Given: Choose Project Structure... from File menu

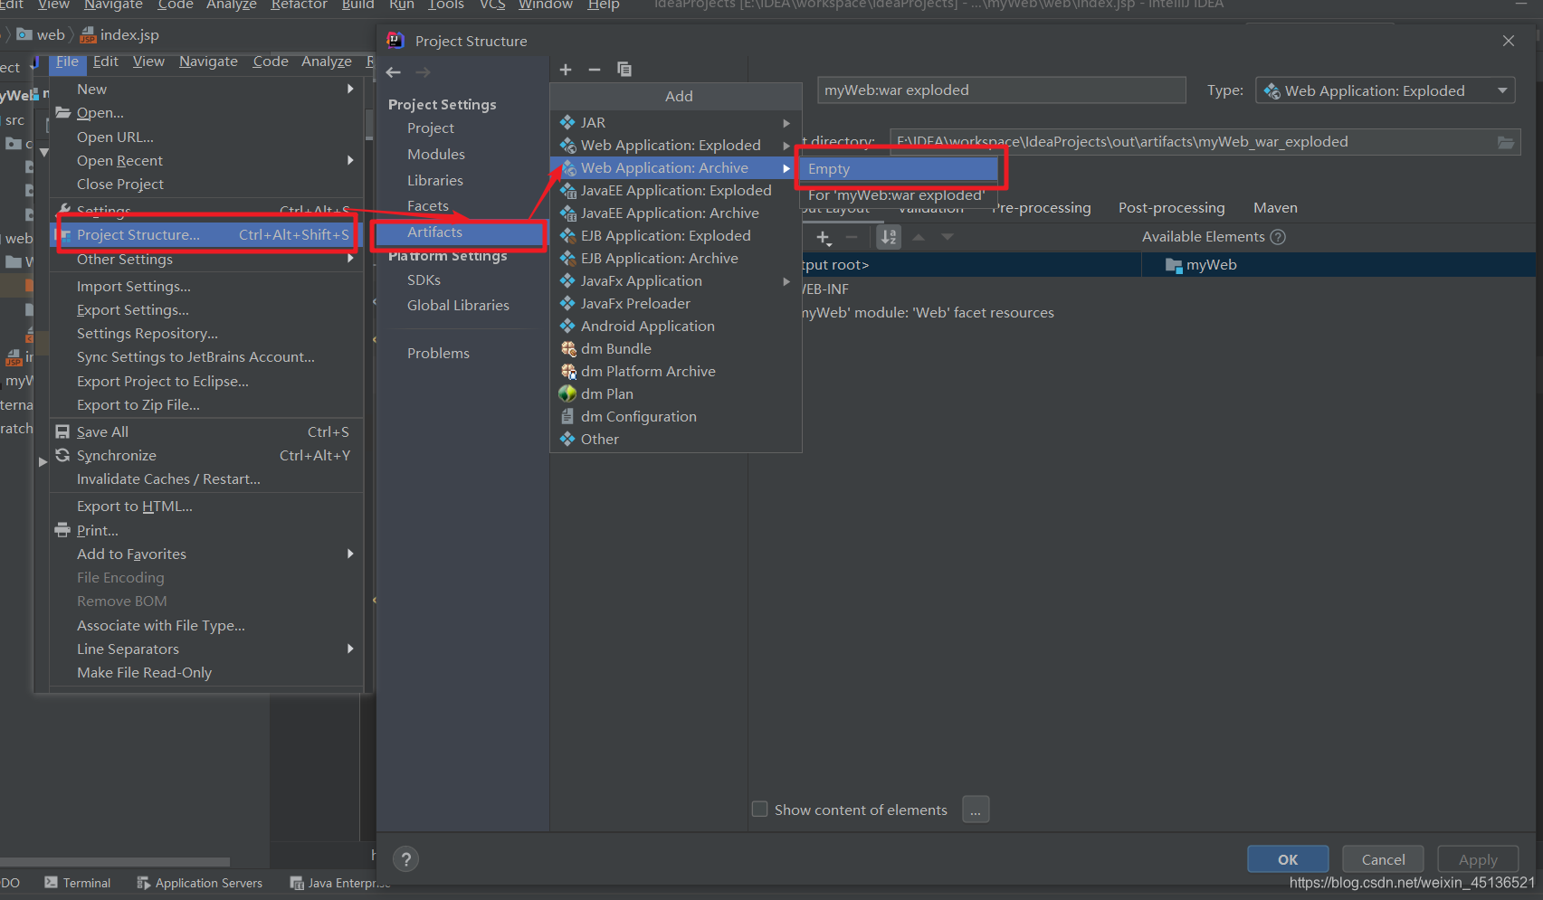Looking at the screenshot, I should pyautogui.click(x=207, y=234).
